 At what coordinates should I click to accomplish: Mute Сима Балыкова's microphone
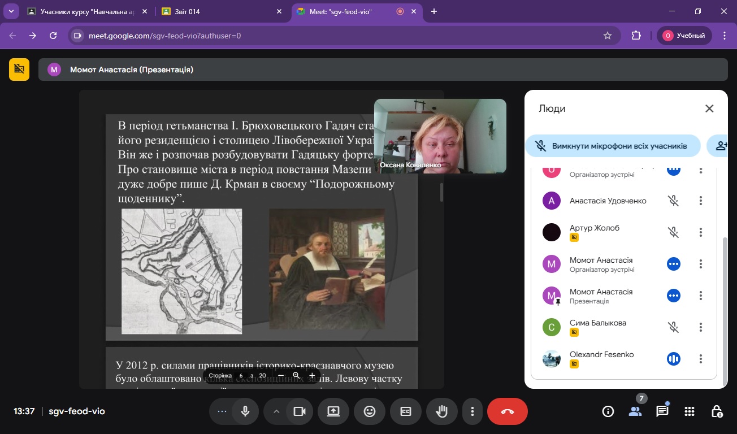click(x=673, y=327)
